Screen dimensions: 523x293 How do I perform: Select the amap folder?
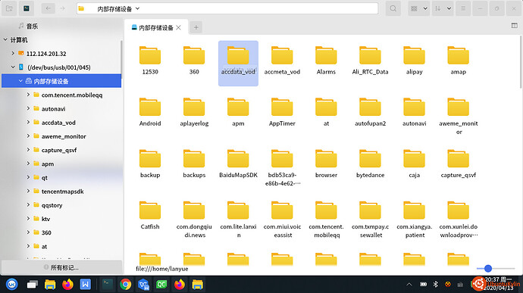click(x=459, y=61)
